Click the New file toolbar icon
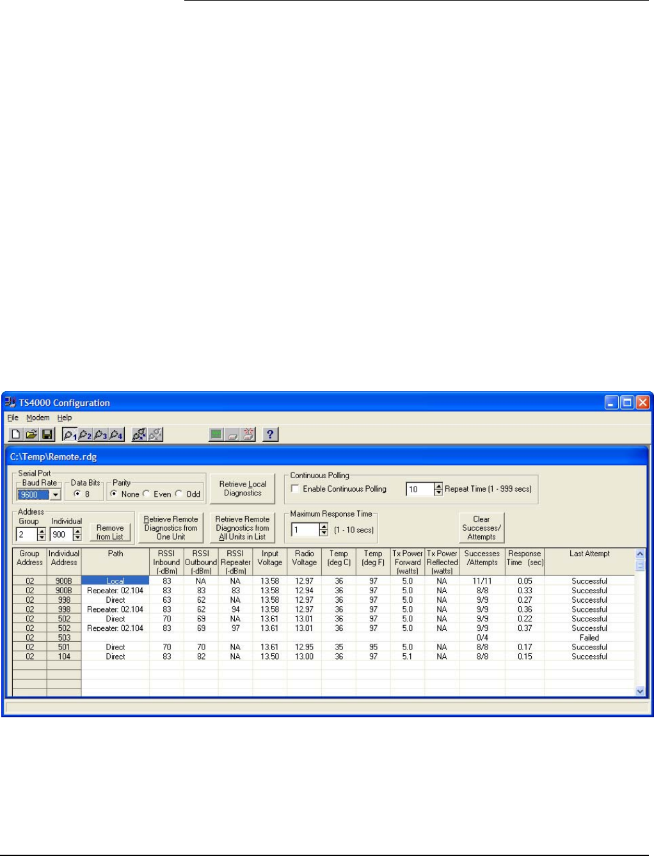Viewport: 654px width, 856px height. click(x=15, y=435)
